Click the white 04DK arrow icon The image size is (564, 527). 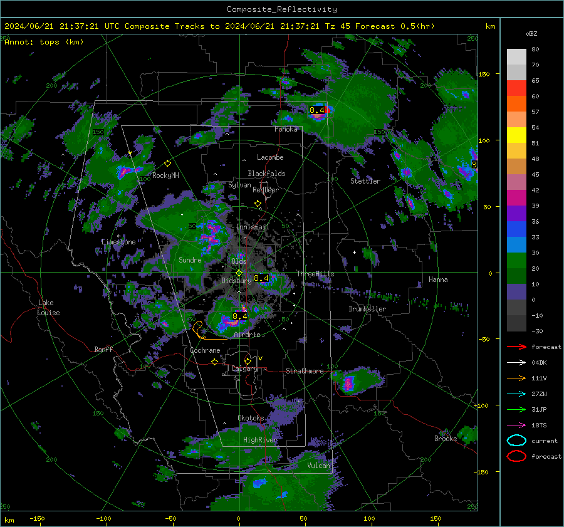coord(516,363)
